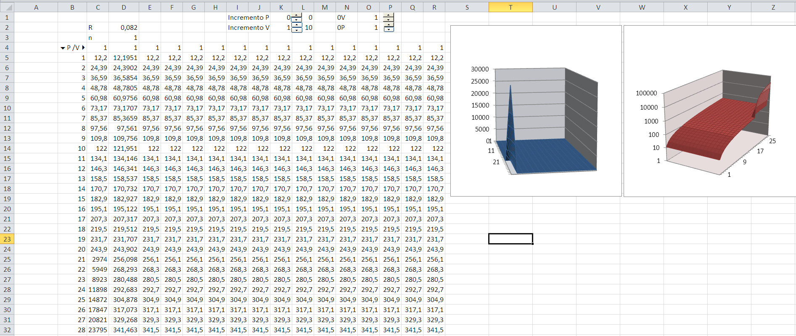Click the 0P spinner down arrow
Viewport: 796px width, 336px height.
tap(389, 30)
